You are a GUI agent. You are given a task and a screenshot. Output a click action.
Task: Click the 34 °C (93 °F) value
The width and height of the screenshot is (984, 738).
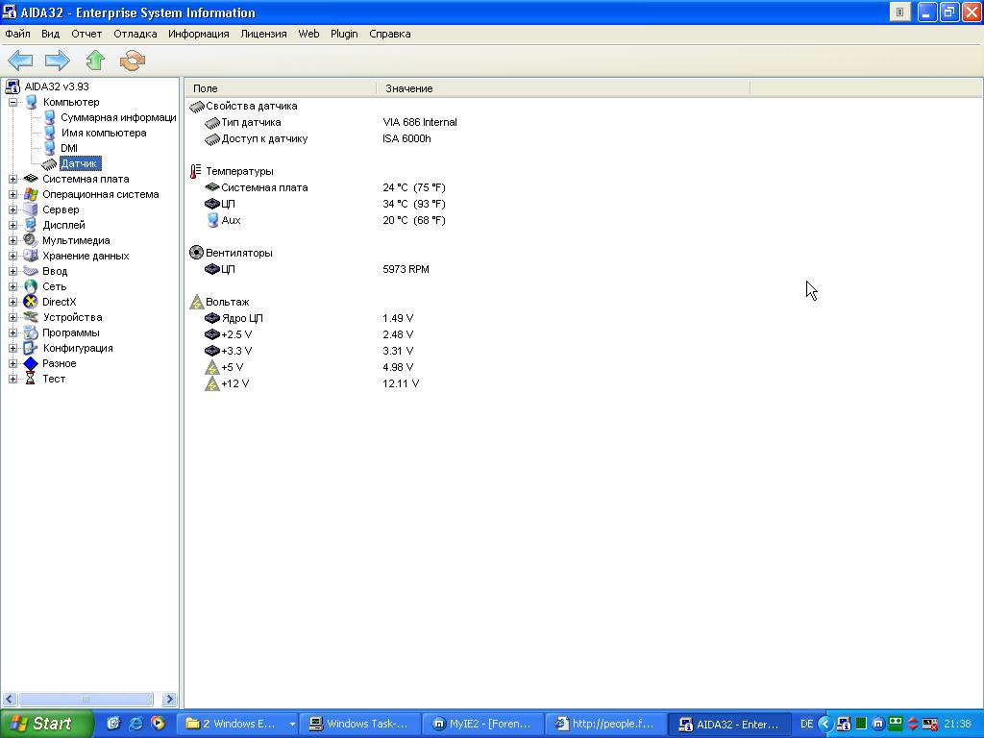coord(414,204)
